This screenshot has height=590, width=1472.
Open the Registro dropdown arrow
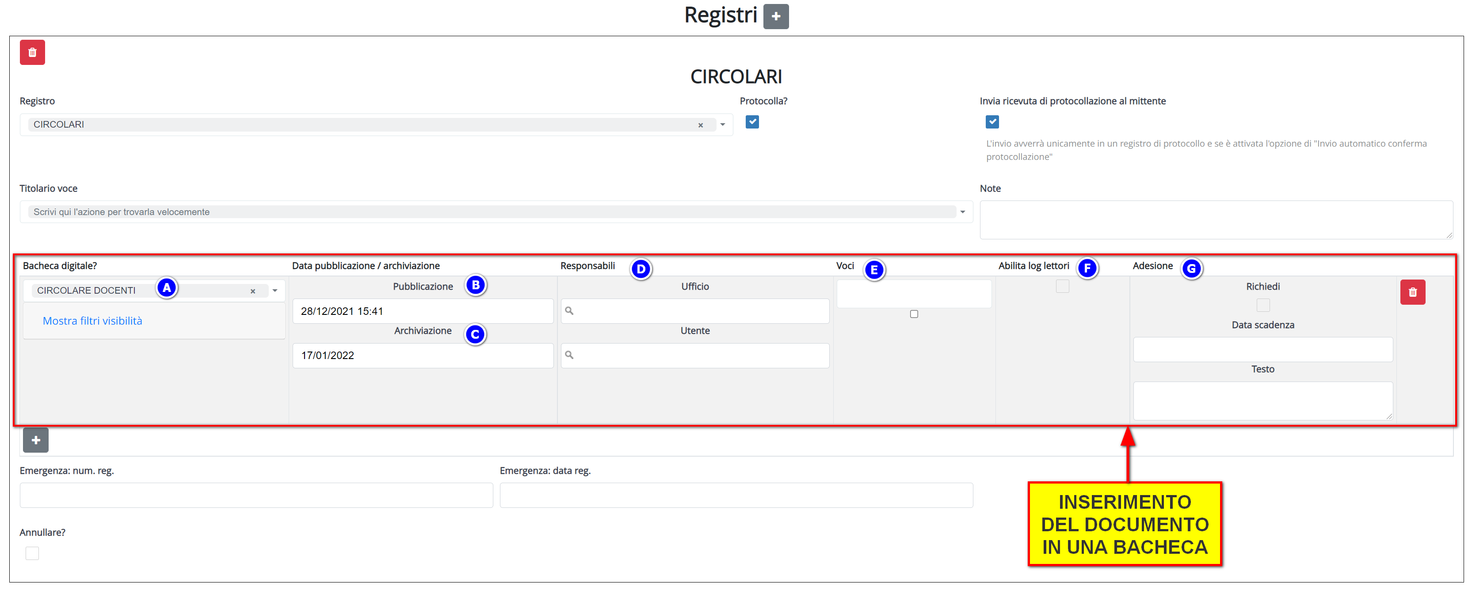click(x=722, y=125)
